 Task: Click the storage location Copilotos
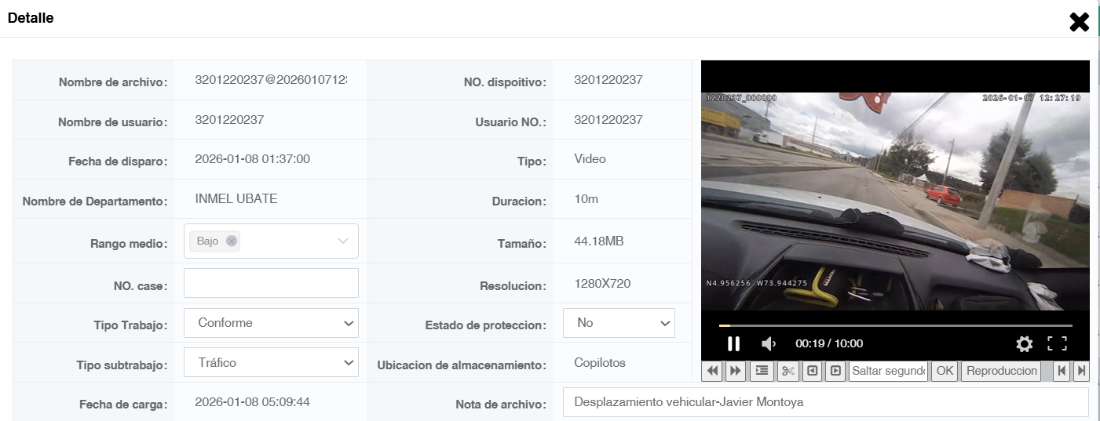600,363
